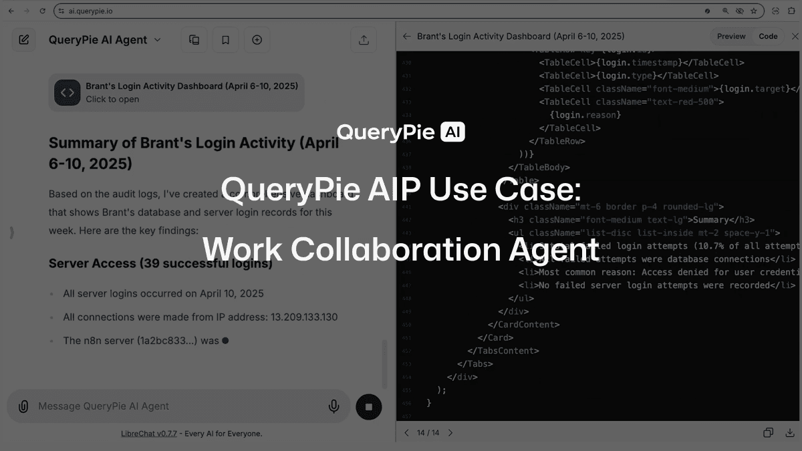Reload the page

(x=43, y=11)
